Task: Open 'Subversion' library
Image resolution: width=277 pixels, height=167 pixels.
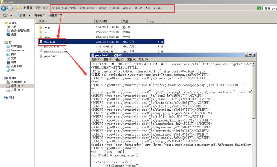Action: 16,50
